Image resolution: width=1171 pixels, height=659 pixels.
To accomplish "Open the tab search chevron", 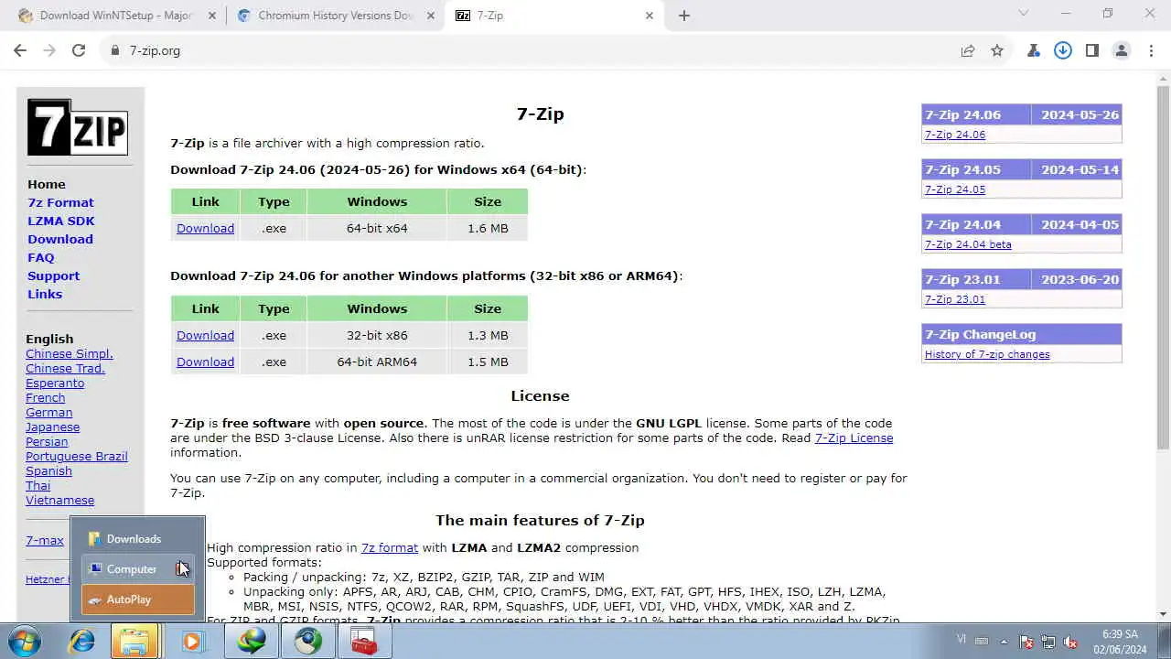I will (x=1024, y=14).
